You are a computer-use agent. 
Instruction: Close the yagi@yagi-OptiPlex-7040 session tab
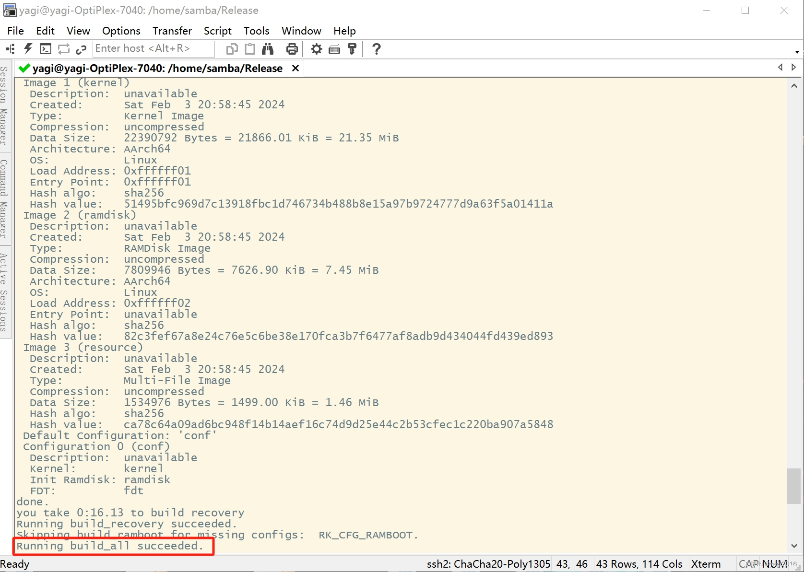tap(296, 68)
